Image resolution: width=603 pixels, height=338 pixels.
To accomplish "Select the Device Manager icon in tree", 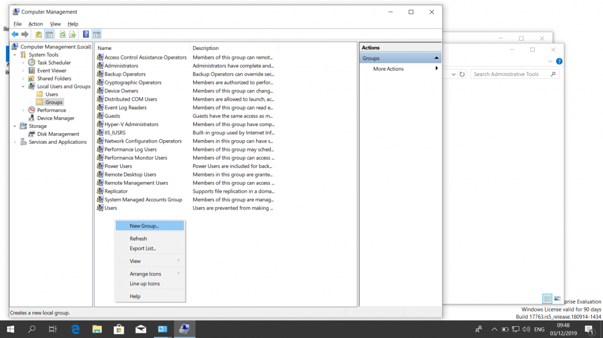I will pos(32,118).
